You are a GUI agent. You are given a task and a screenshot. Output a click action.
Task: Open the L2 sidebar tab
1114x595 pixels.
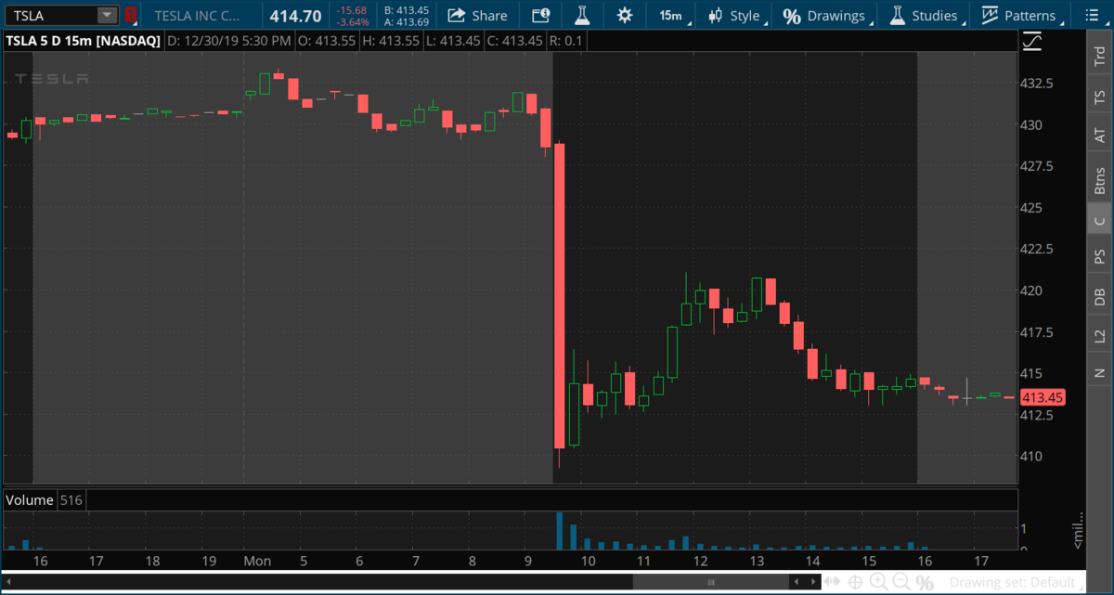pyautogui.click(x=1100, y=336)
